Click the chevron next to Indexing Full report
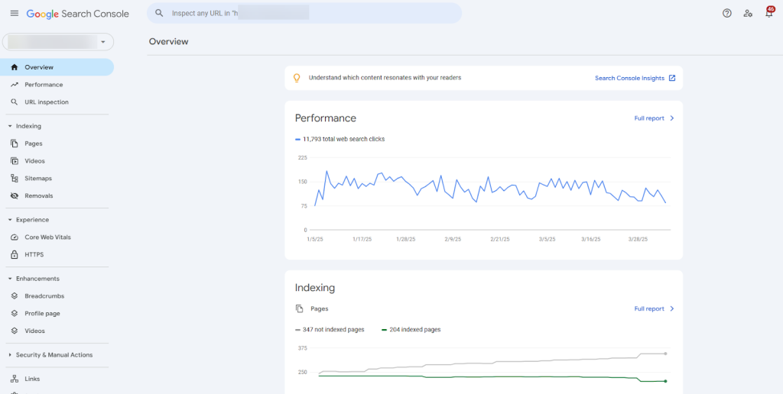 click(x=671, y=308)
